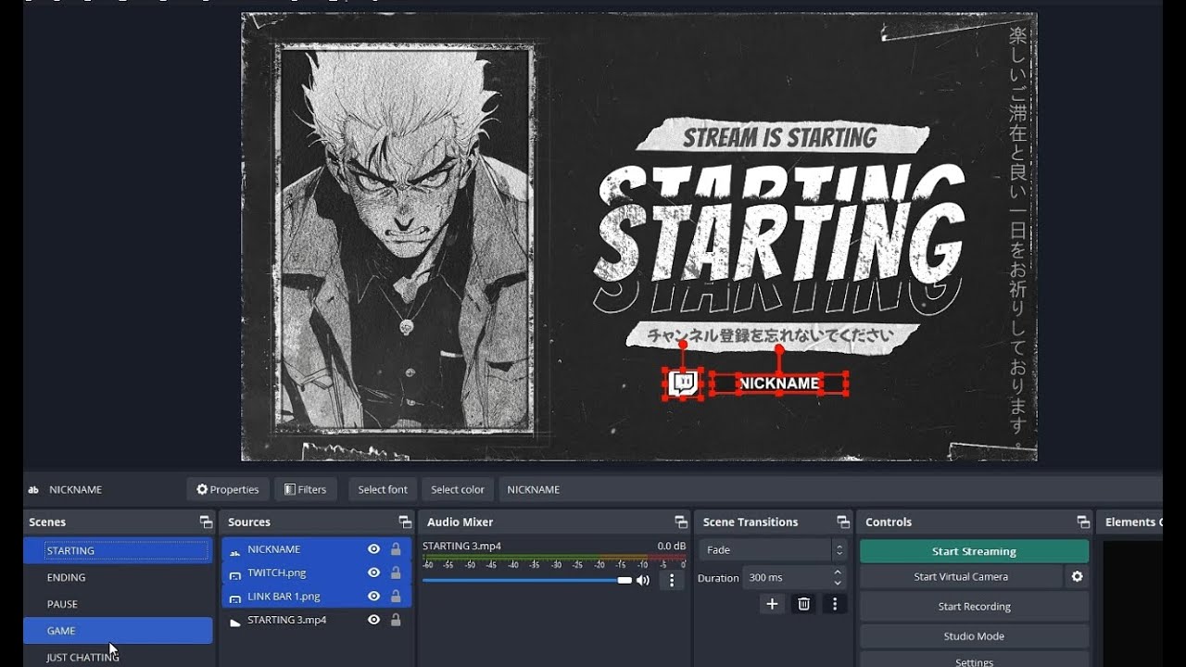Click the Audio Mixer panel title
1186x667 pixels.
tap(460, 522)
